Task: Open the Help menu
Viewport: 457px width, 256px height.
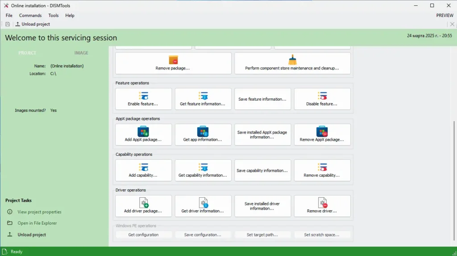Action: coord(70,16)
